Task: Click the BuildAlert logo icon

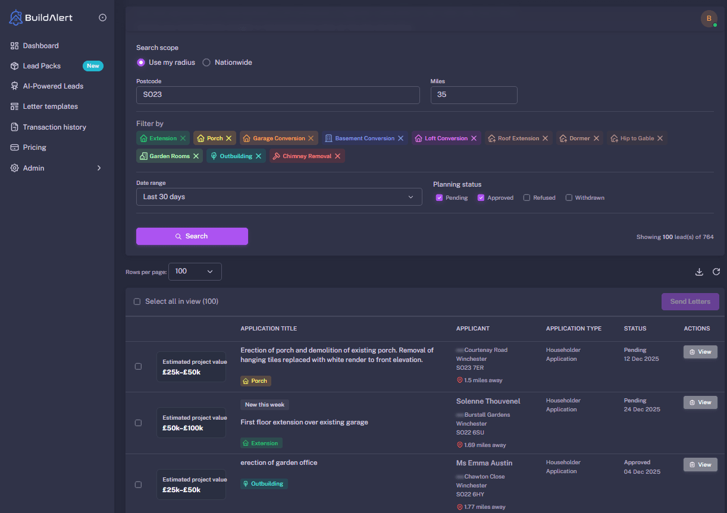Action: click(15, 17)
